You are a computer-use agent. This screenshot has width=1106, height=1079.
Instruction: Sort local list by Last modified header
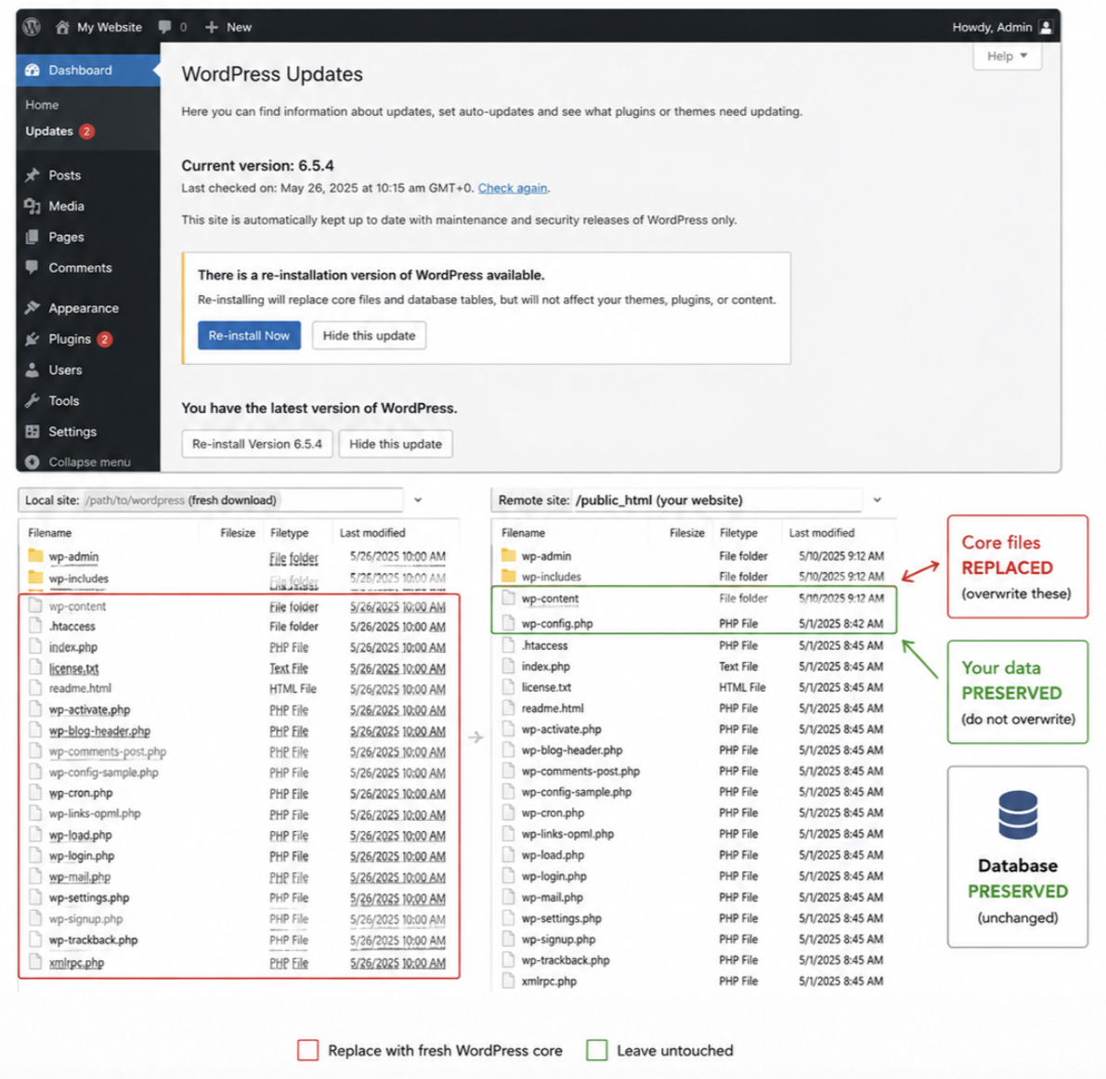[372, 532]
